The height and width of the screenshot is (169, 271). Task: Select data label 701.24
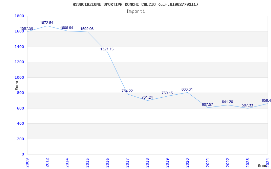[x=147, y=98]
